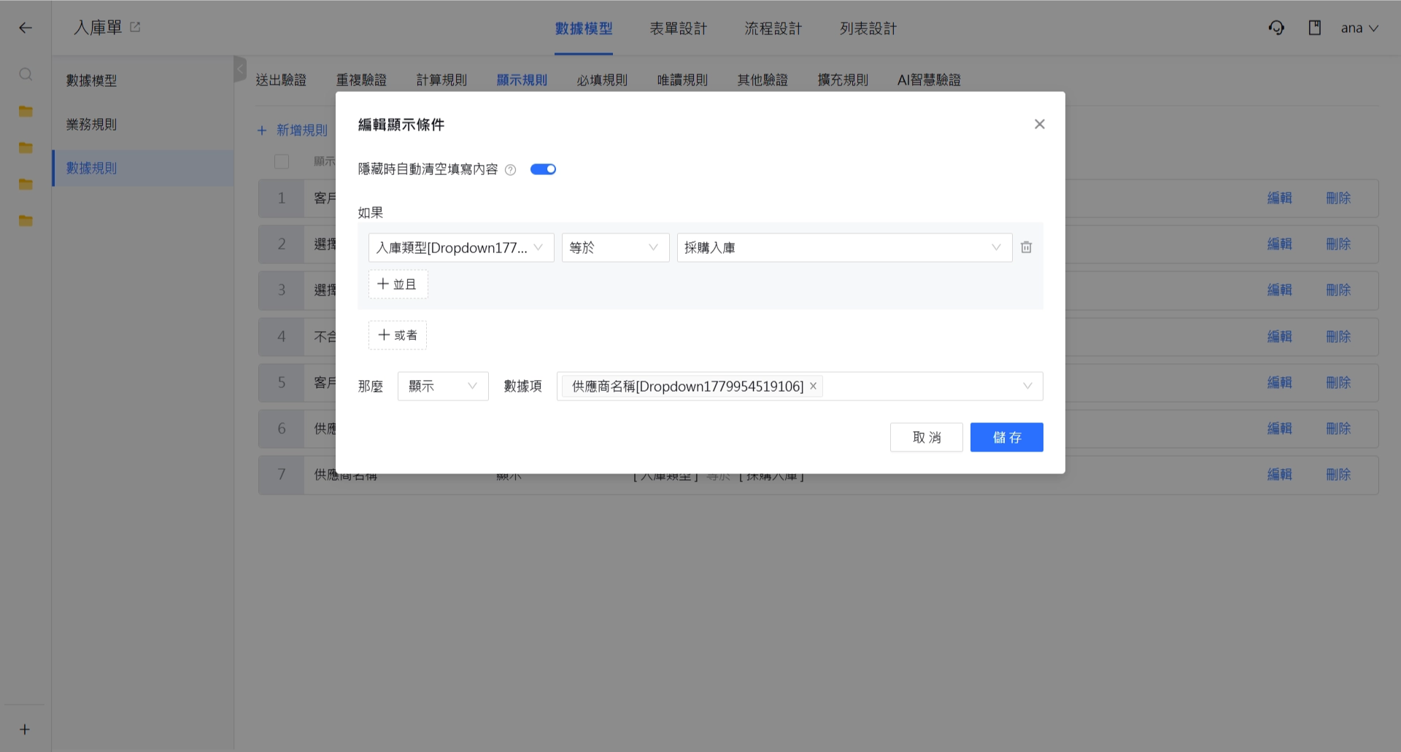Open the 唯讀規則 tab
Screen dimensions: 1401x752
pos(682,80)
